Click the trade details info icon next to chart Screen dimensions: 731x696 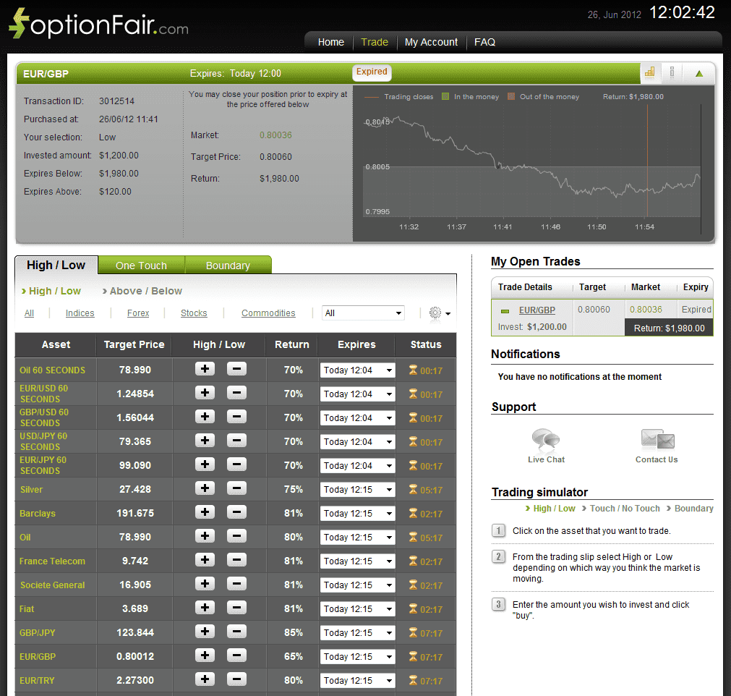point(672,72)
